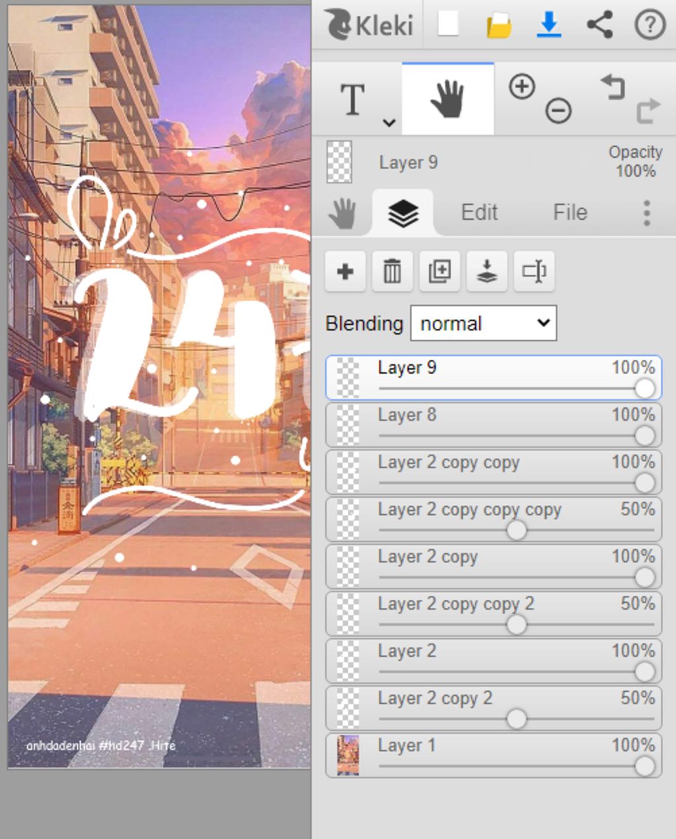Viewport: 676px width, 839px height.
Task: Add a new layer
Action: (345, 271)
